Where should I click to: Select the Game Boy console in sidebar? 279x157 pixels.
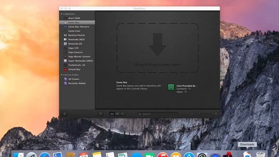[77, 22]
